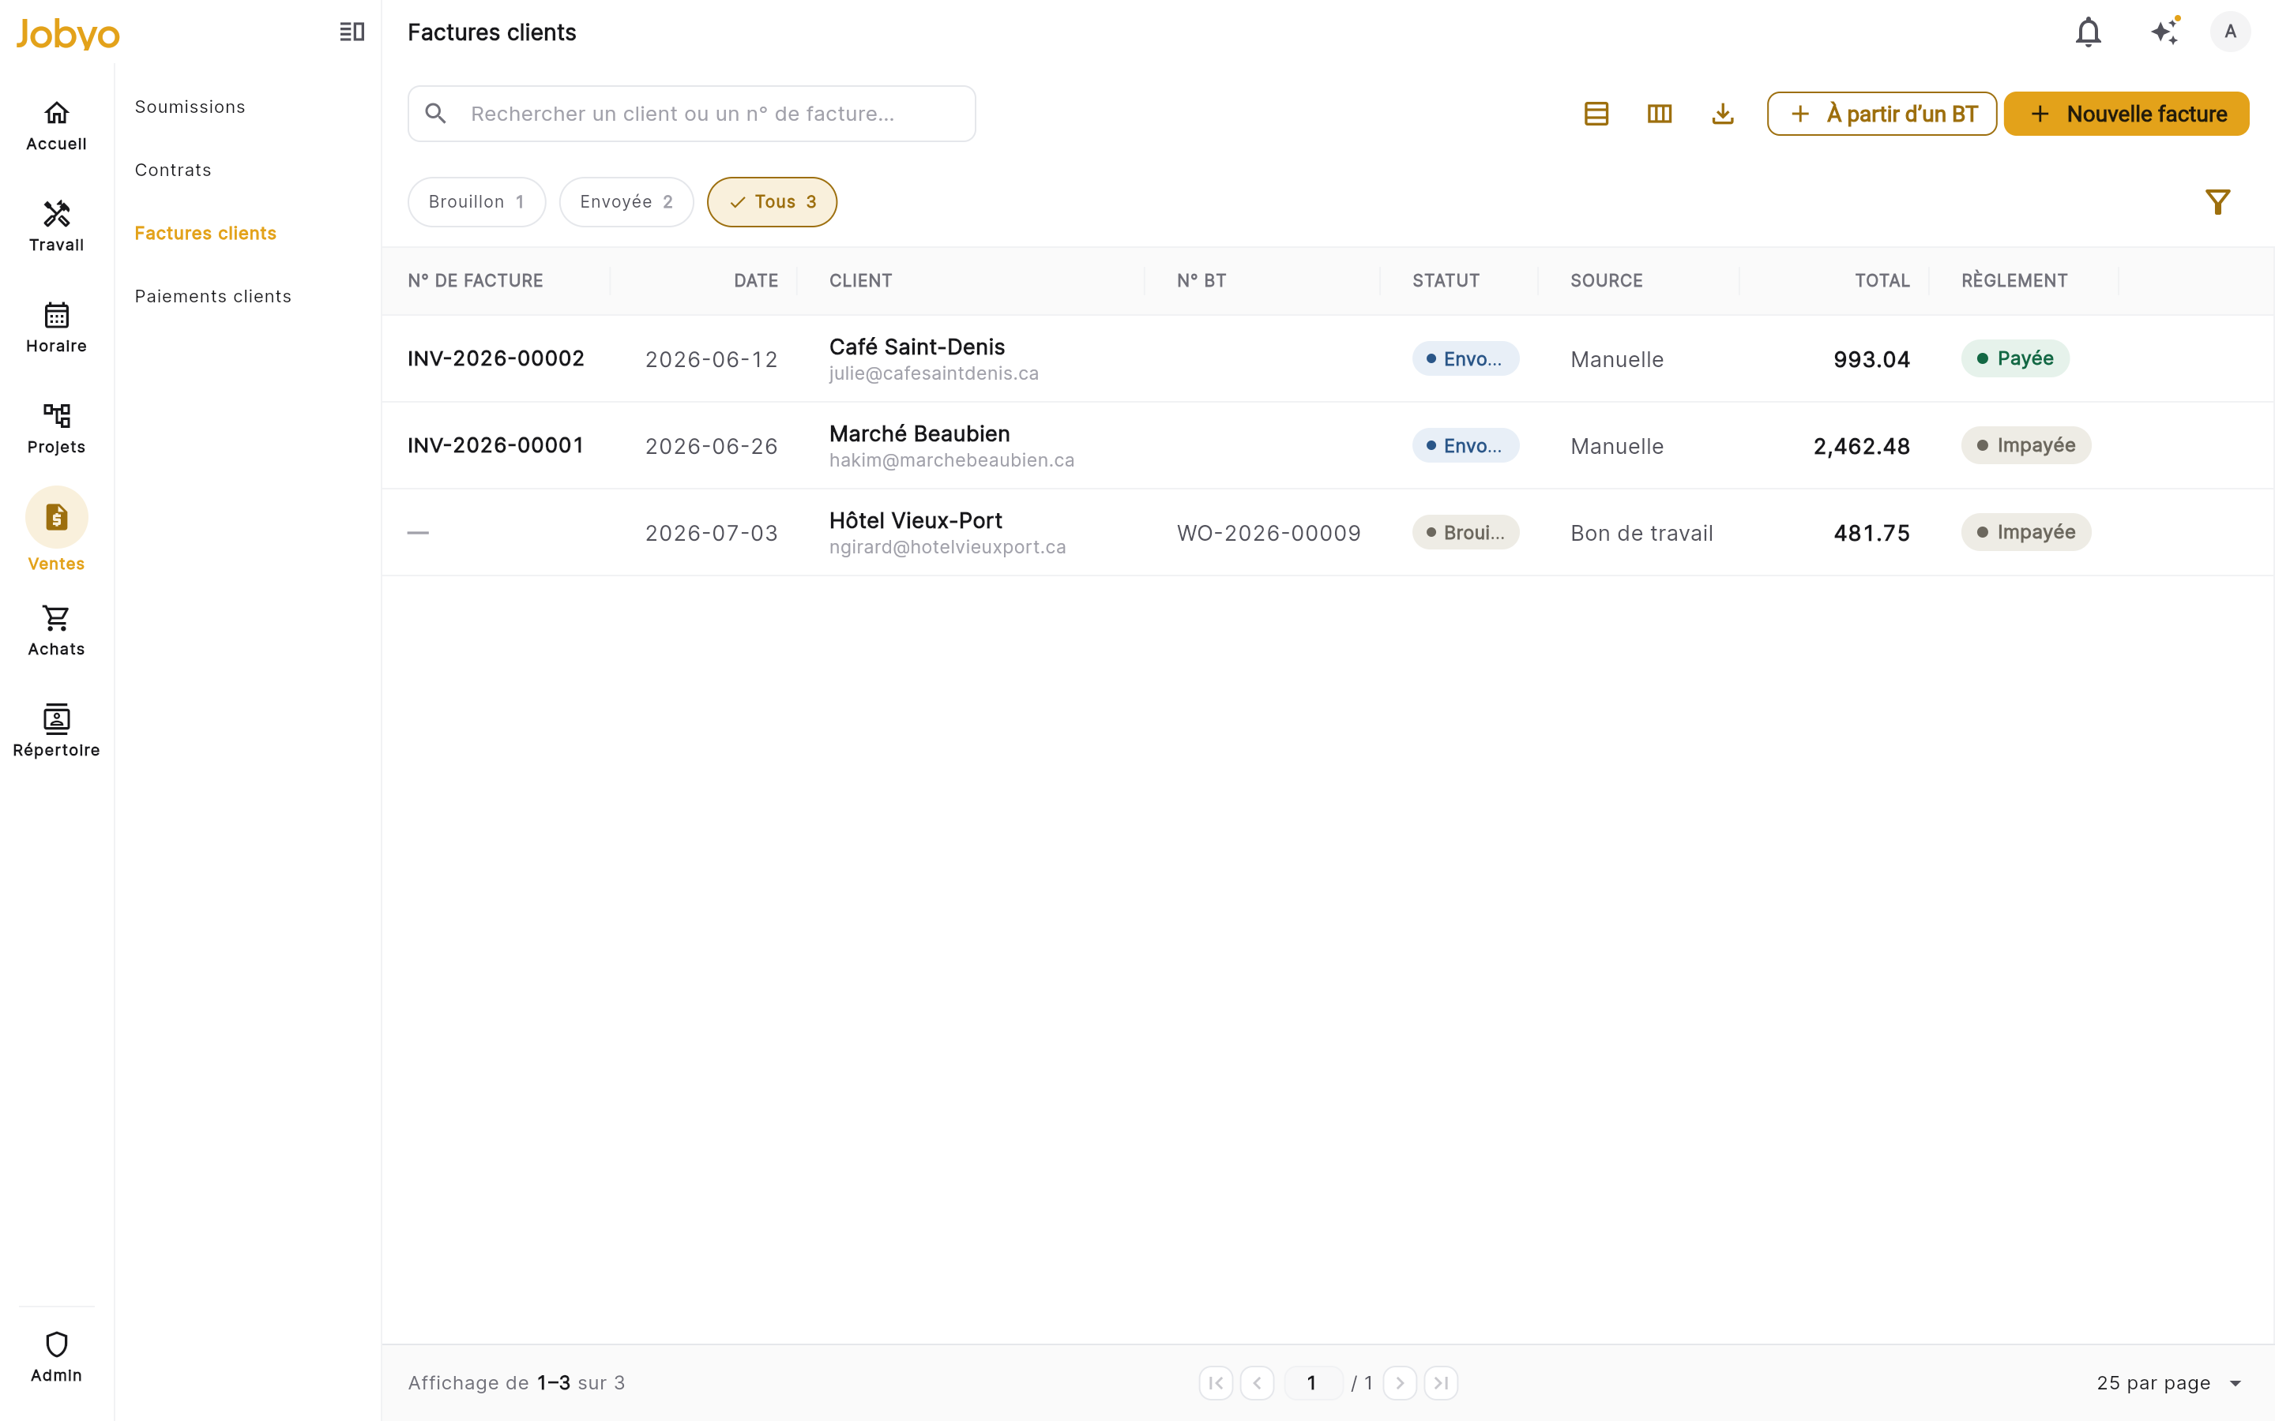Switch row density view icon
This screenshot has height=1421, width=2275.
1596,114
